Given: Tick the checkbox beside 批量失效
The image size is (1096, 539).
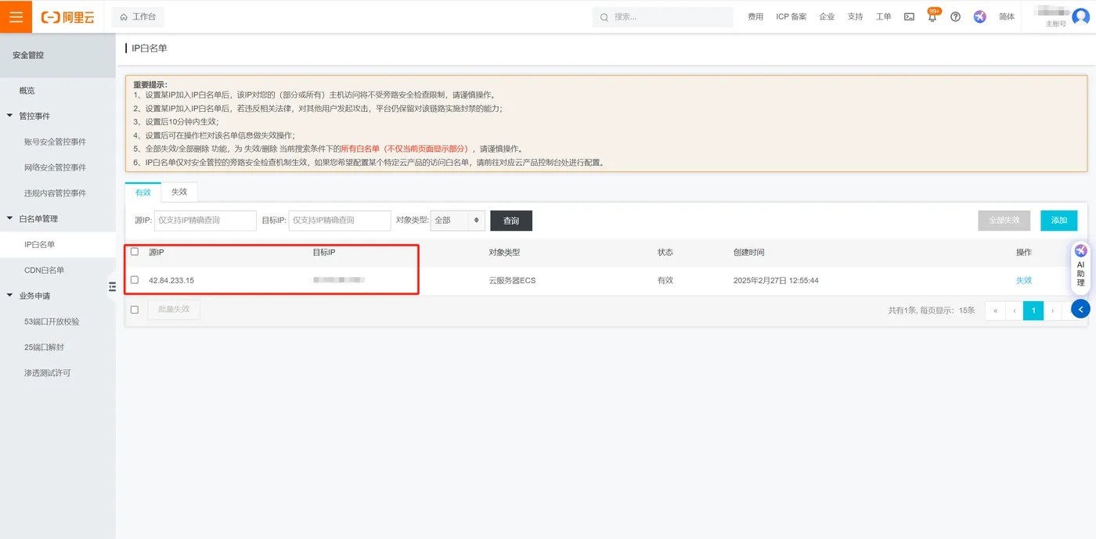Looking at the screenshot, I should (x=135, y=310).
